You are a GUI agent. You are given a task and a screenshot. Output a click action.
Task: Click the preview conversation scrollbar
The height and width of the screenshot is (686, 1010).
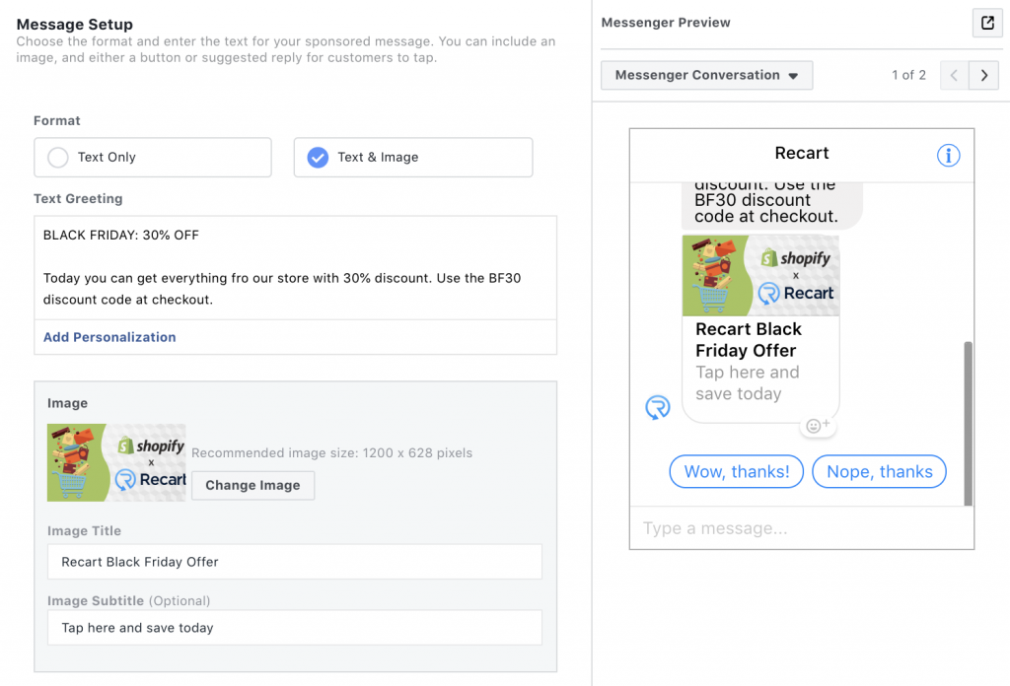click(968, 424)
